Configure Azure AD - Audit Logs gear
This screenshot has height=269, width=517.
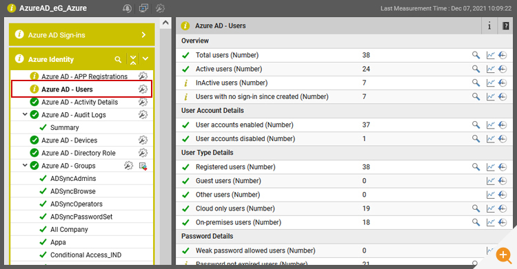coord(143,115)
